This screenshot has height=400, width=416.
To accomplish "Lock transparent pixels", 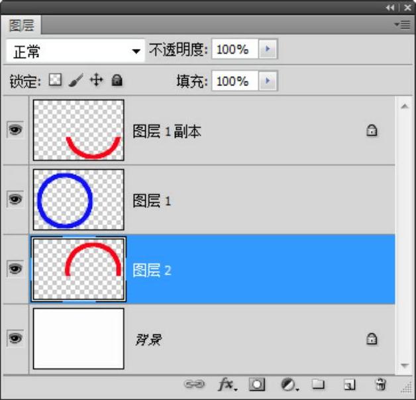I will (x=55, y=81).
